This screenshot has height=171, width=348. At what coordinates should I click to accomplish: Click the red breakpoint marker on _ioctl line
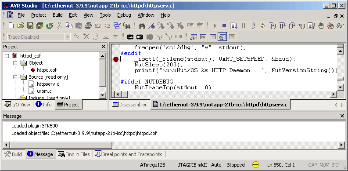click(x=115, y=59)
